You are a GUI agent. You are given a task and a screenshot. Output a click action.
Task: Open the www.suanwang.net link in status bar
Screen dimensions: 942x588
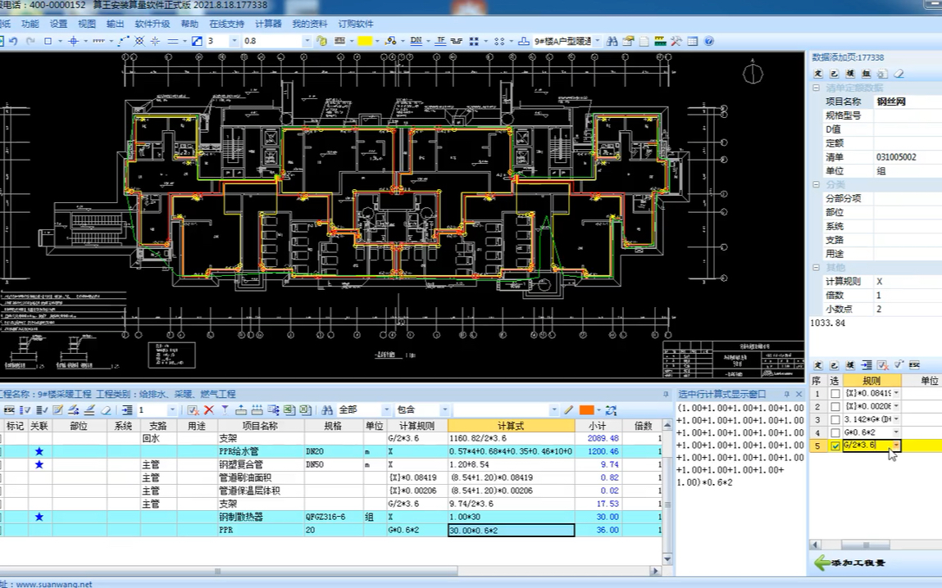54,584
